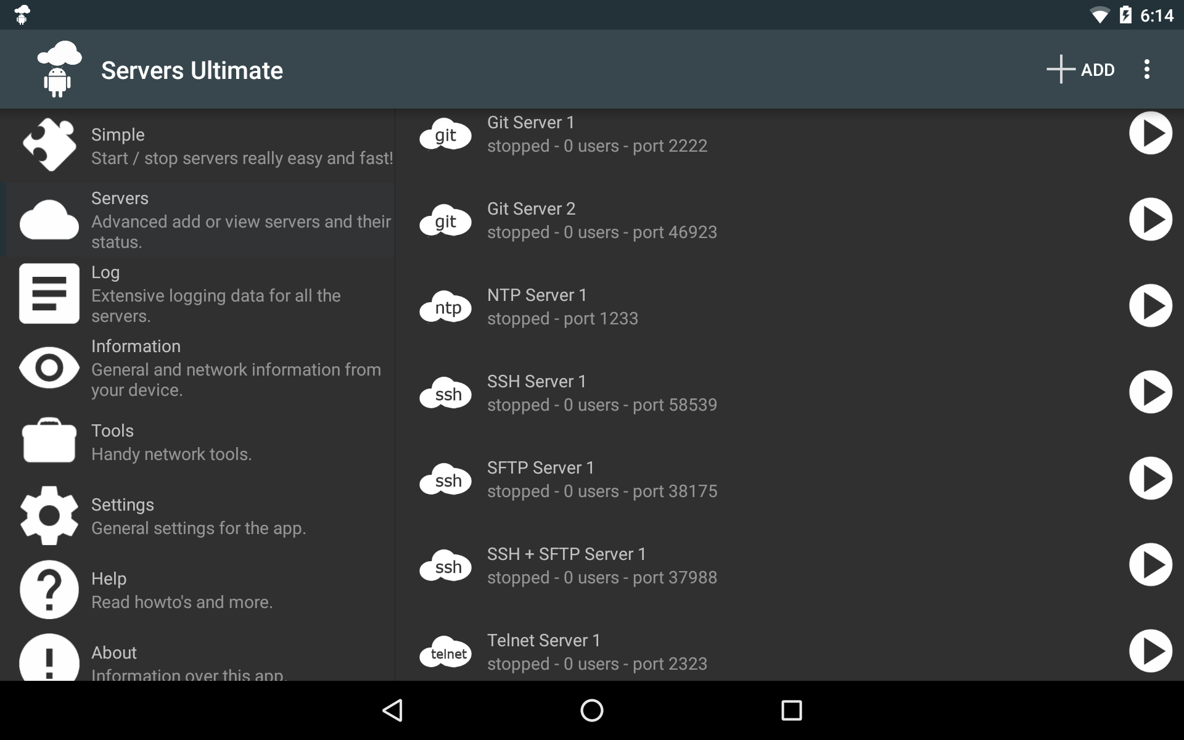This screenshot has height=740, width=1184.
Task: Click the Information eye icon
Action: point(49,368)
